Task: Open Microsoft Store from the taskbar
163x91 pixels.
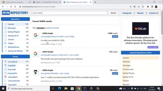Action: pos(72,88)
